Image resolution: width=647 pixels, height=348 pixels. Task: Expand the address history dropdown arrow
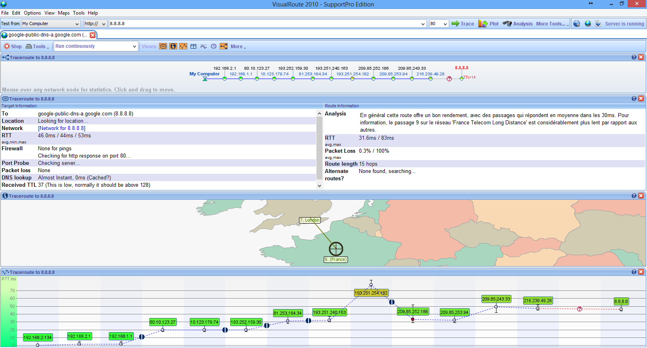point(423,24)
